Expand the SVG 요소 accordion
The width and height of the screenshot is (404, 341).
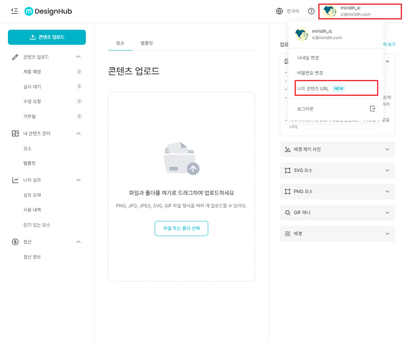click(387, 170)
